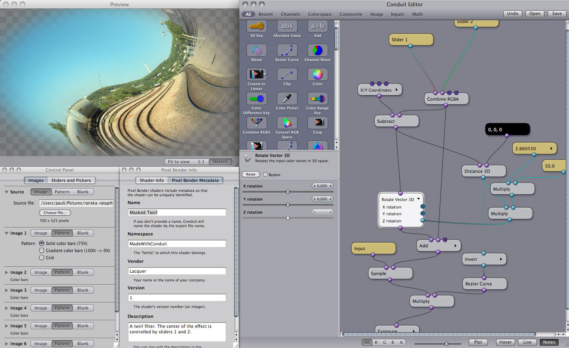Viewport: 569px width, 348px height.
Task: Expand the Invert node arrow
Action: [501, 259]
